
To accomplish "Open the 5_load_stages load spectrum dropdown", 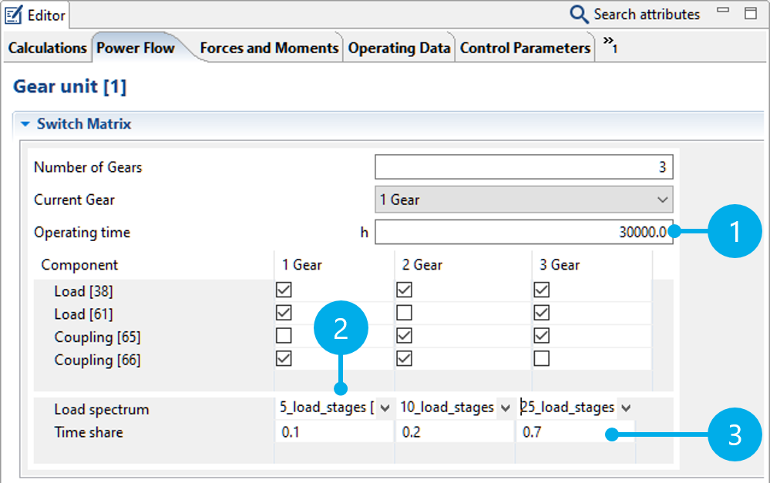I will pos(385,408).
